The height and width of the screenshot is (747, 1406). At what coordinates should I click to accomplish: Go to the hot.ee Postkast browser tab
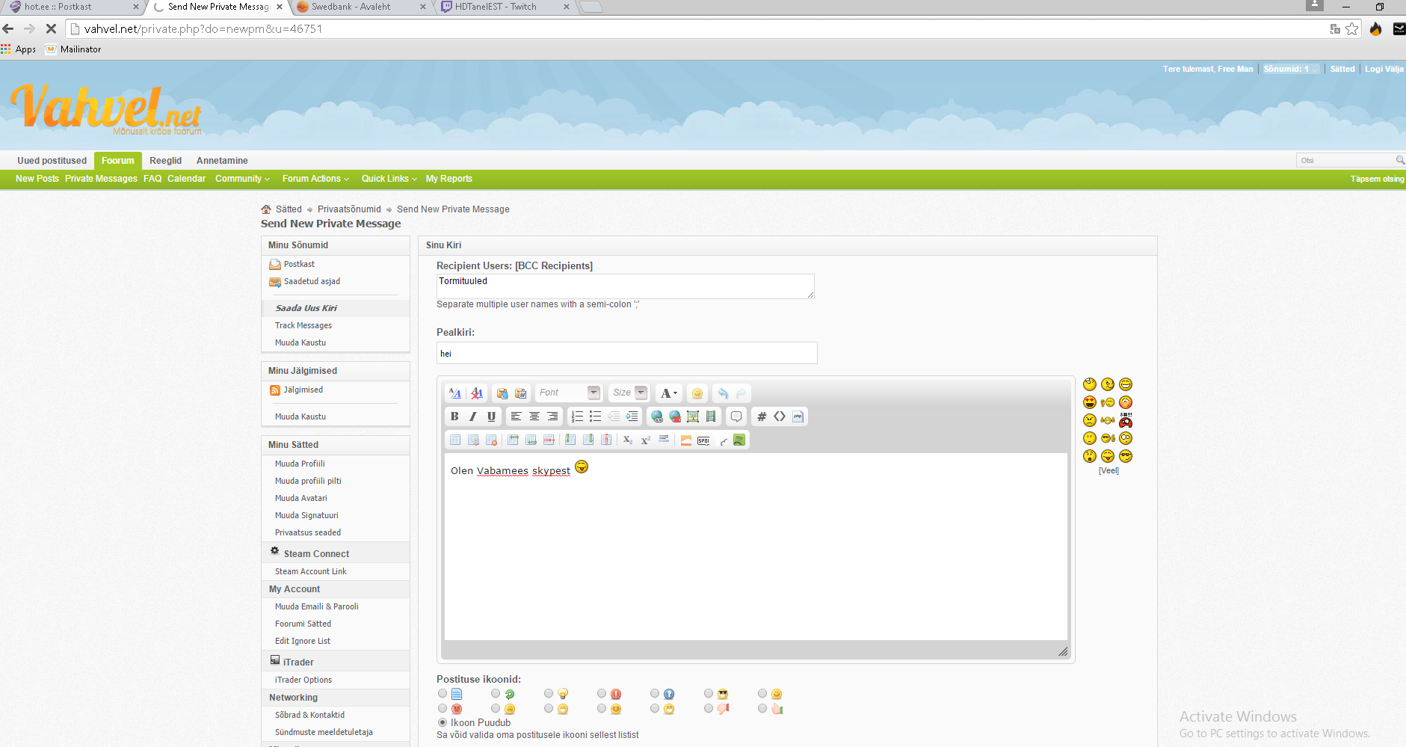point(73,7)
